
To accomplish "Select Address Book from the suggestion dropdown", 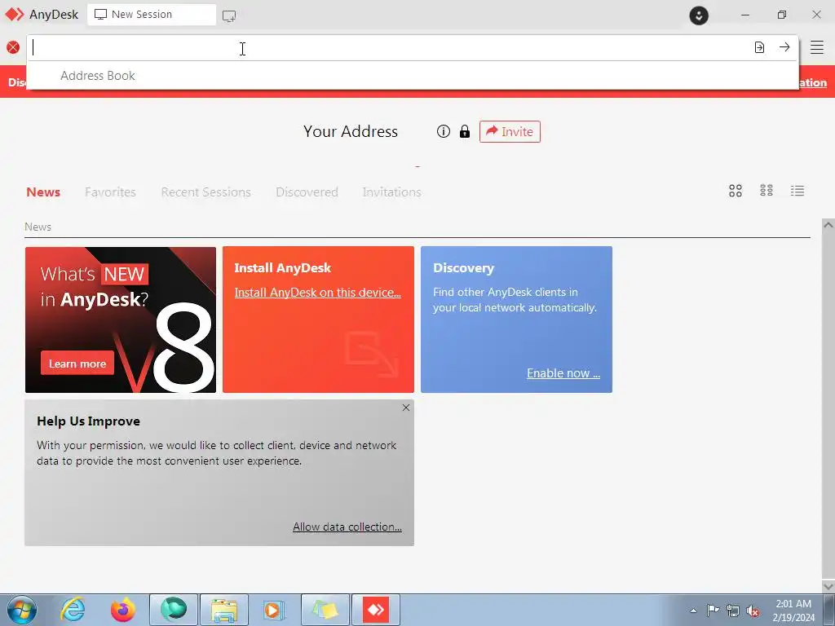I will pyautogui.click(x=98, y=76).
